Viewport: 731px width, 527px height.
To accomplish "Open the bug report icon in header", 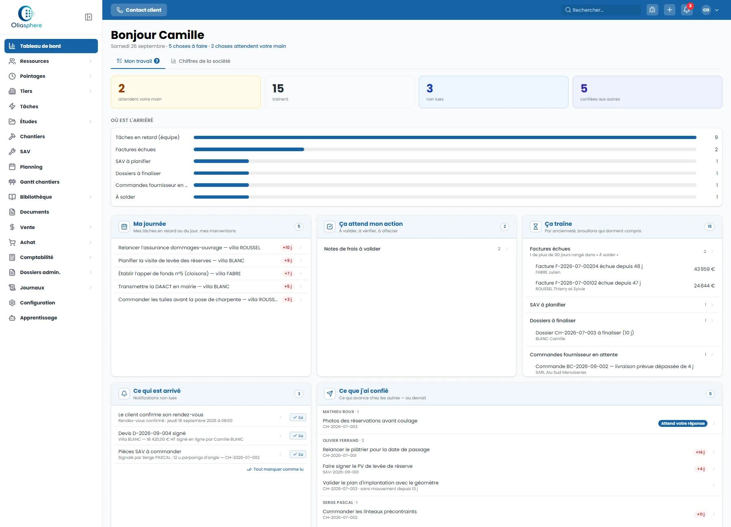I will click(x=652, y=10).
